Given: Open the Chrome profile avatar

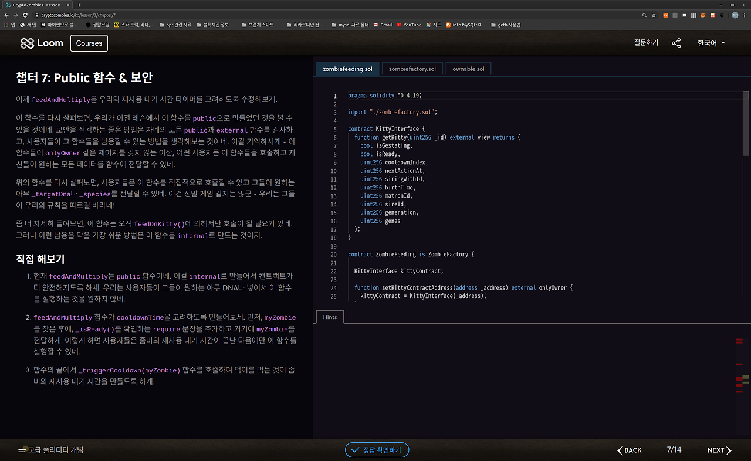Looking at the screenshot, I should (735, 15).
